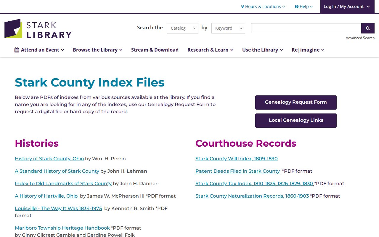The height and width of the screenshot is (237, 379).
Task: Open the Catalog search scope dropdown
Action: (183, 28)
